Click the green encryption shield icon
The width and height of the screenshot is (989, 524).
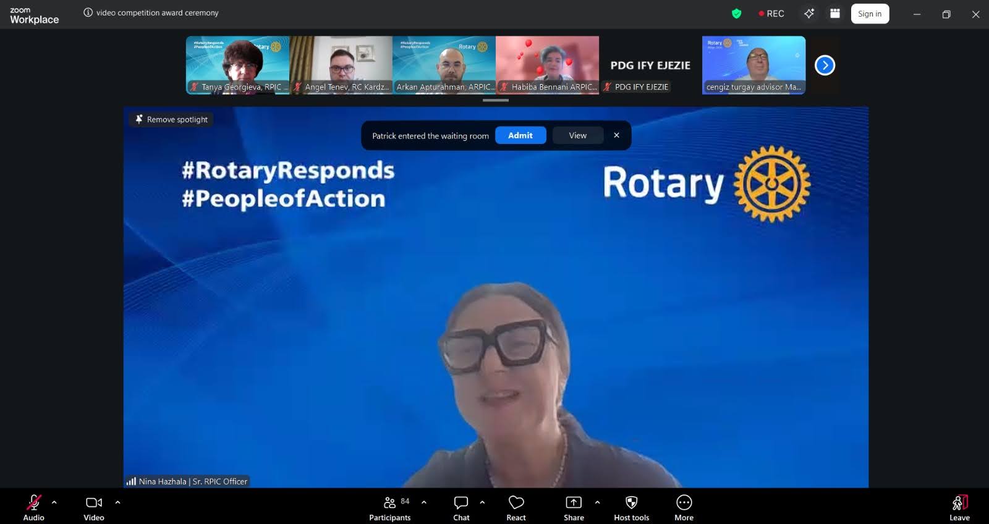(736, 14)
